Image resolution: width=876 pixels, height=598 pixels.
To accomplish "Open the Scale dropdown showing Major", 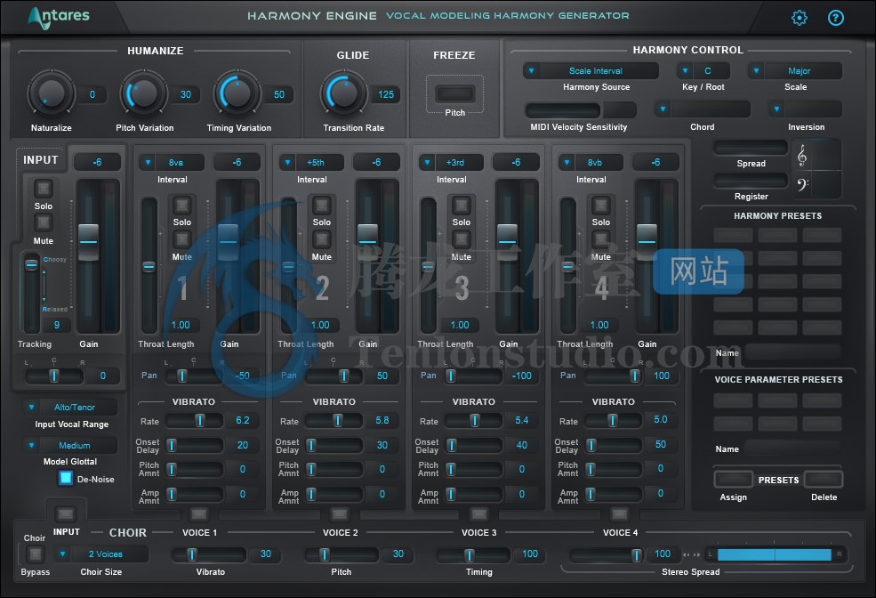I will pyautogui.click(x=794, y=71).
